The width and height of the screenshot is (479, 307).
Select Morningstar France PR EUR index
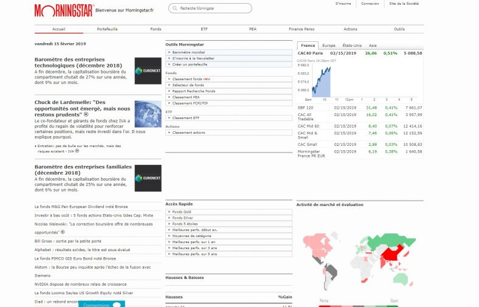[360, 154]
